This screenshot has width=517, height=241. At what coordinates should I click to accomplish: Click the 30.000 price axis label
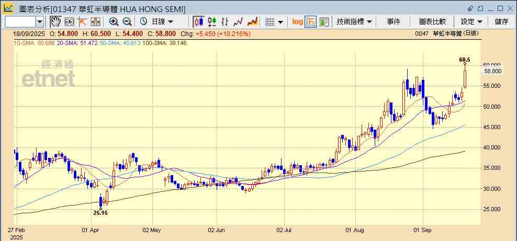492,189
